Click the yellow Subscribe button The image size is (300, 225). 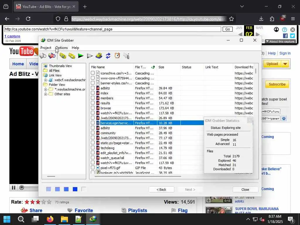tap(277, 84)
